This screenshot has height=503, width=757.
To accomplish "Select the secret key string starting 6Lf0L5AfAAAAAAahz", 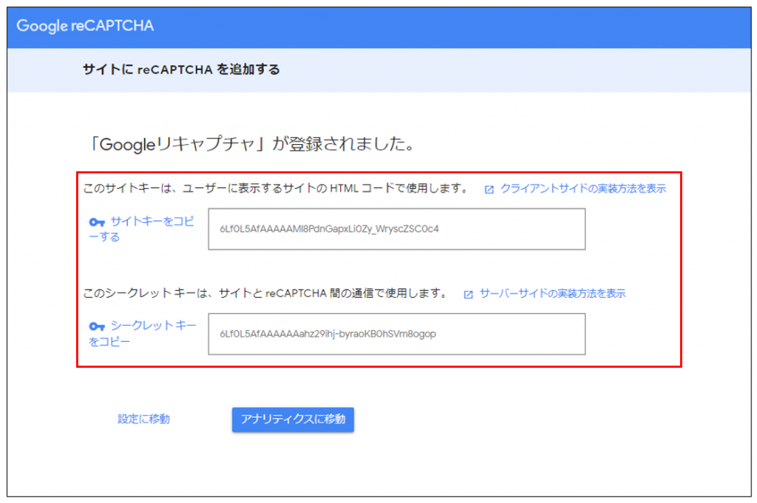I will 327,334.
